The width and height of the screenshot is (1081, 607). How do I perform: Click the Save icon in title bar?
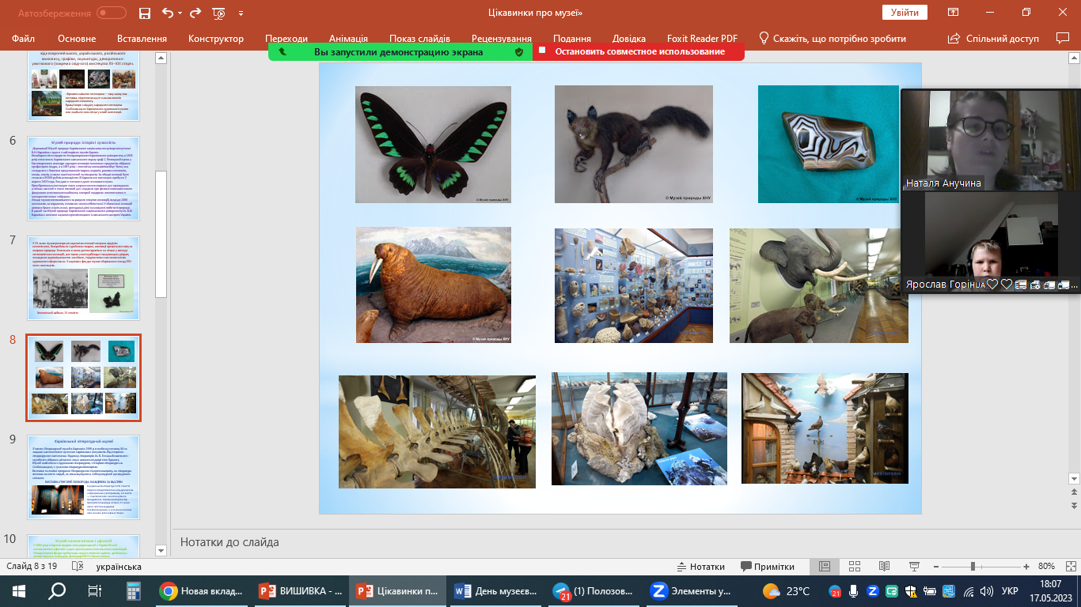(145, 13)
